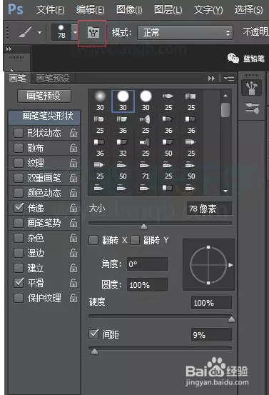Screen dimensions: 269x395
Task: Uncheck the 传递 checkbox
Action: coord(19,208)
